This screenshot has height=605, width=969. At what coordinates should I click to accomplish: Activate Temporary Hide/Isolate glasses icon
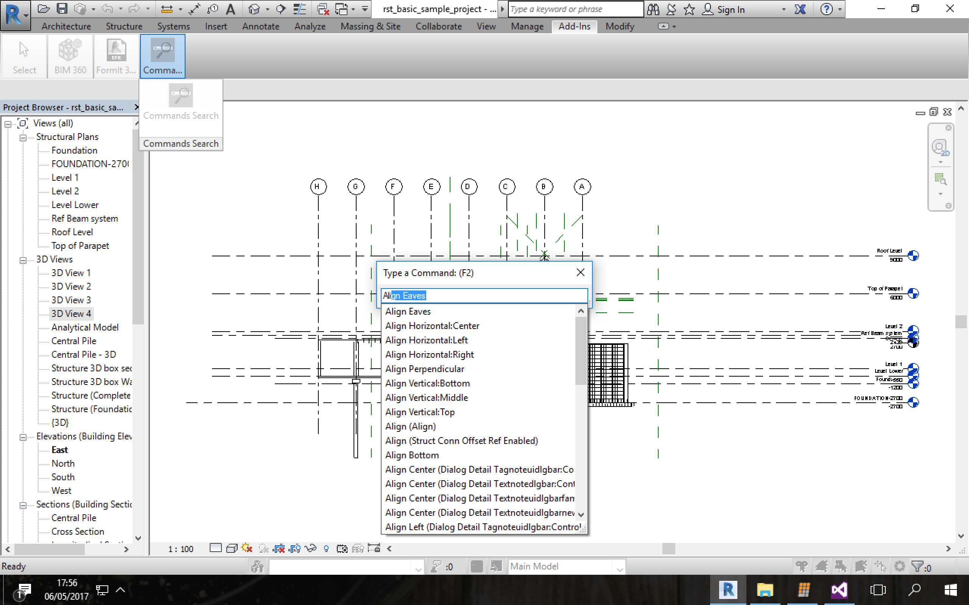pyautogui.click(x=310, y=549)
